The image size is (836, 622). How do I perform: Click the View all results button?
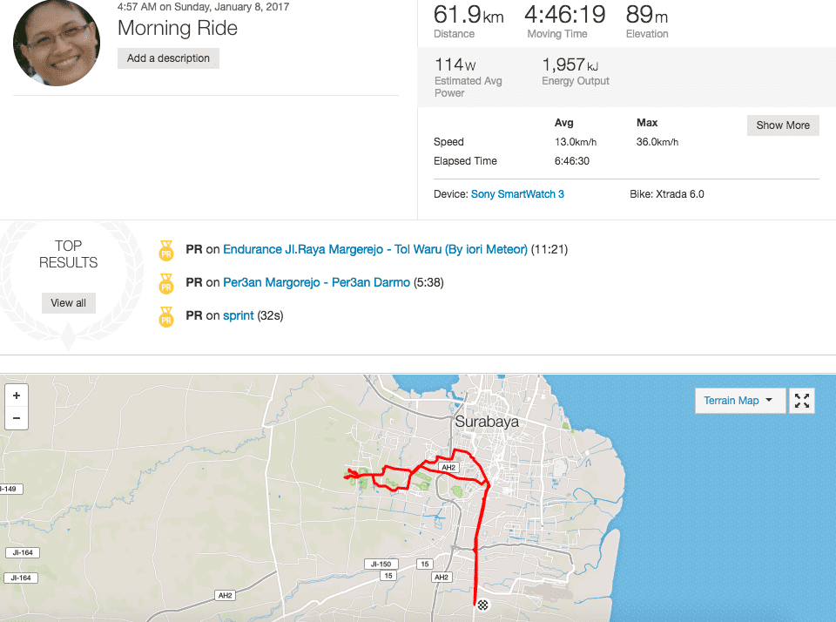point(68,303)
